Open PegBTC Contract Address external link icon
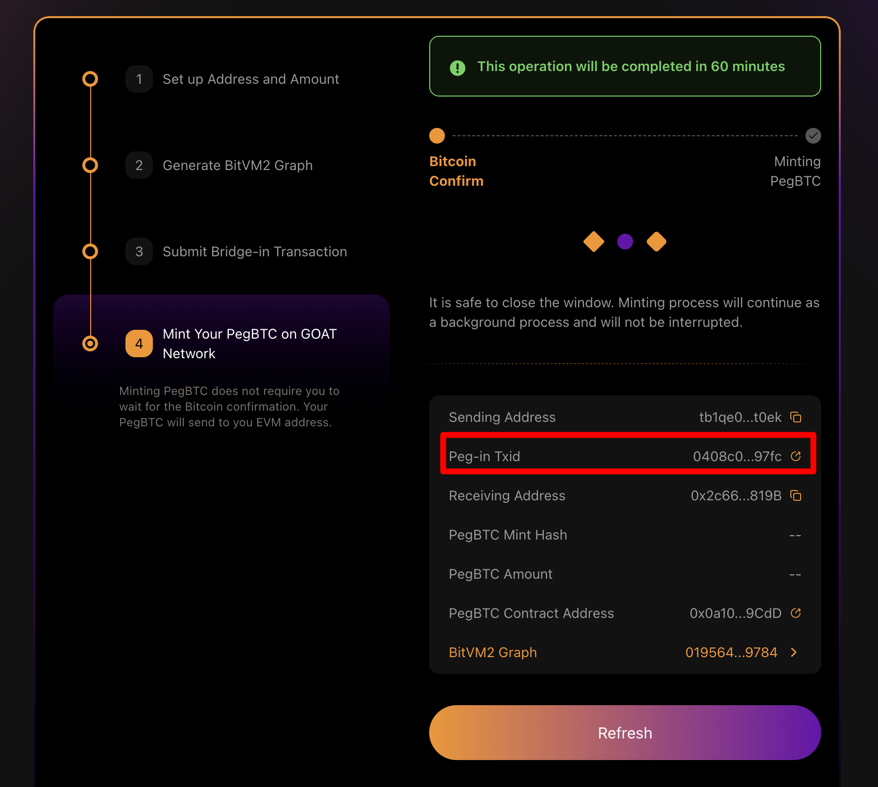 pyautogui.click(x=796, y=613)
